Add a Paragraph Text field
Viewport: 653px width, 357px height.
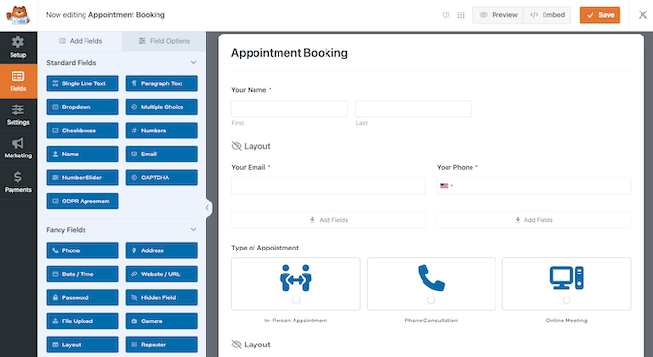pos(161,83)
